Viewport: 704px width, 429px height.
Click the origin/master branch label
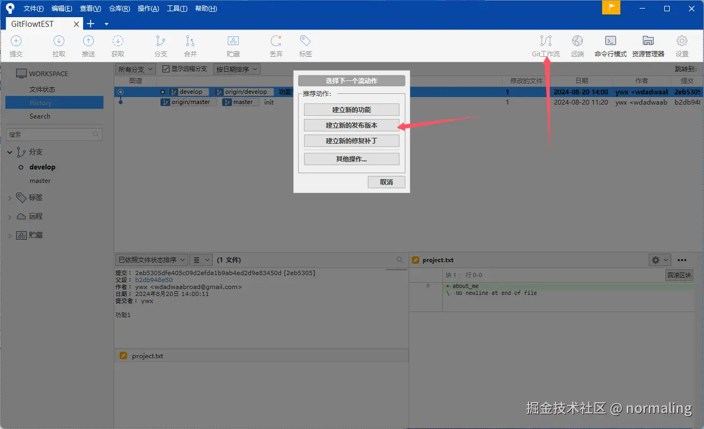click(189, 102)
